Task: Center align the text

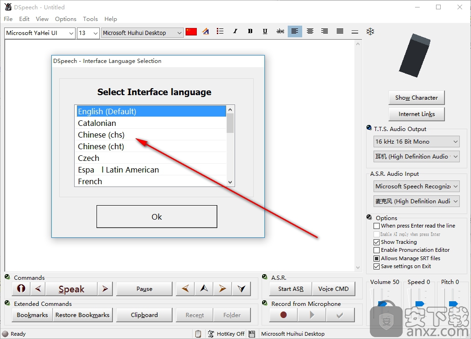Action: (x=310, y=31)
